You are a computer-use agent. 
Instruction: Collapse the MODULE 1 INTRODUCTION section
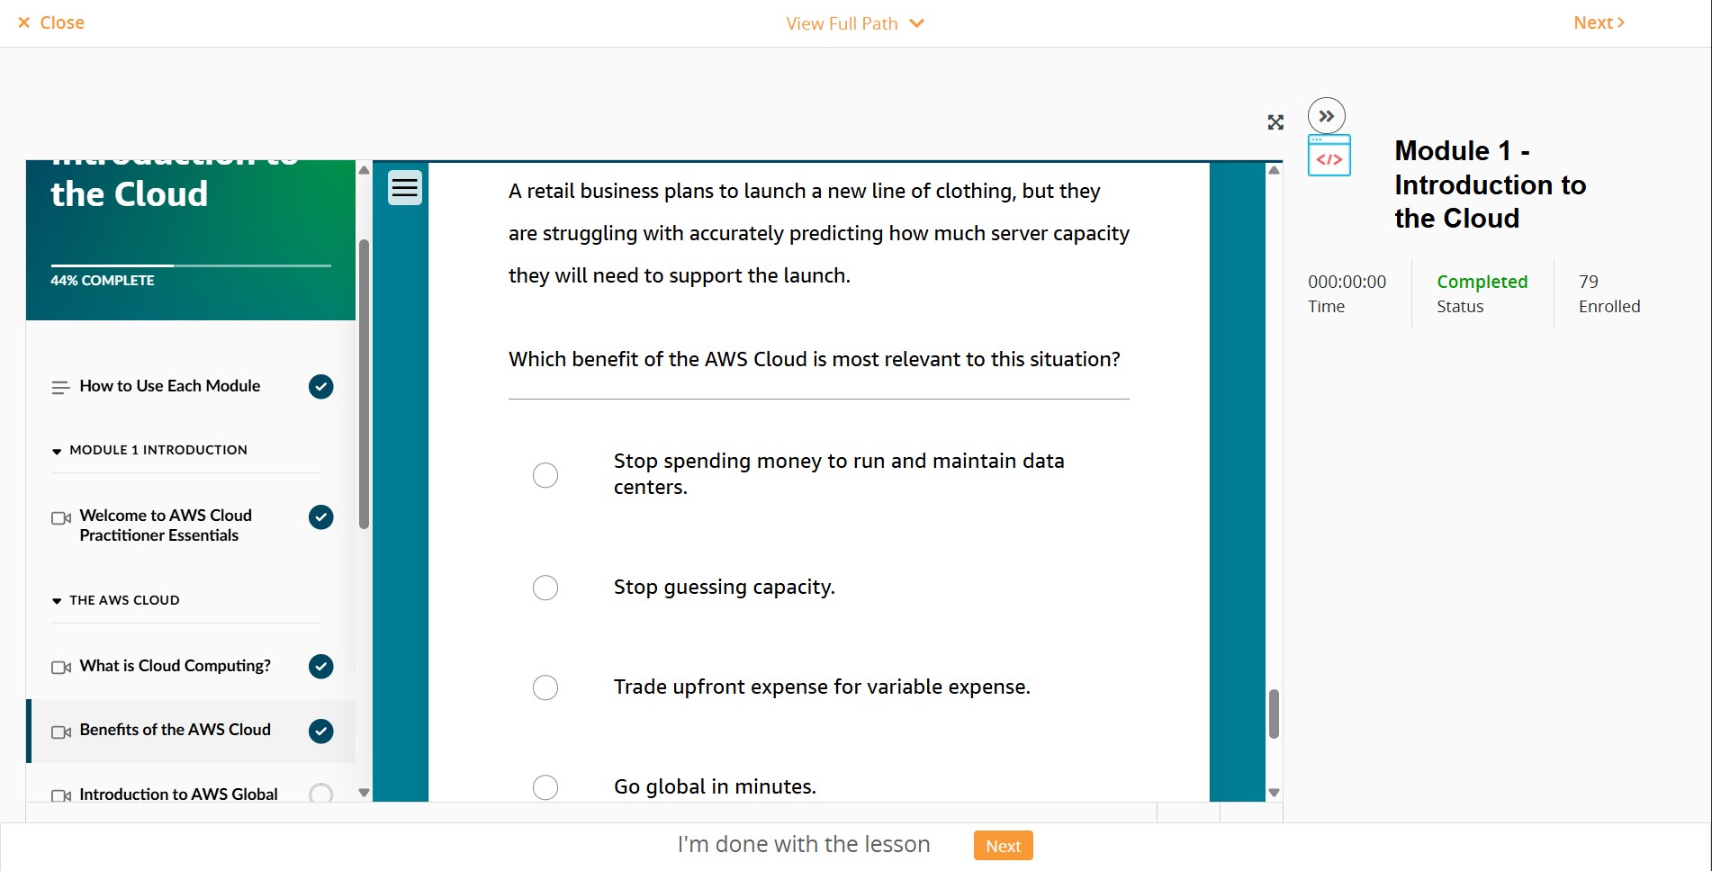(x=149, y=450)
